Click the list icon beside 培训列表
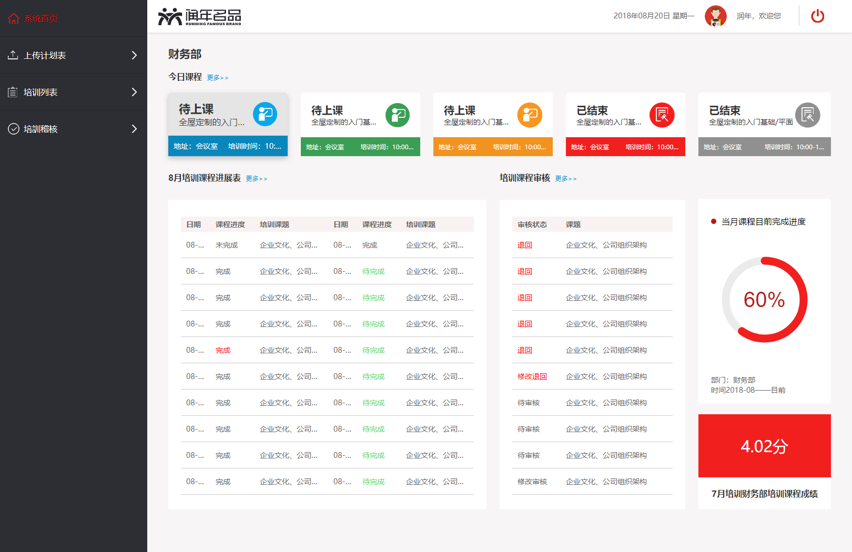852x552 pixels. coord(13,92)
